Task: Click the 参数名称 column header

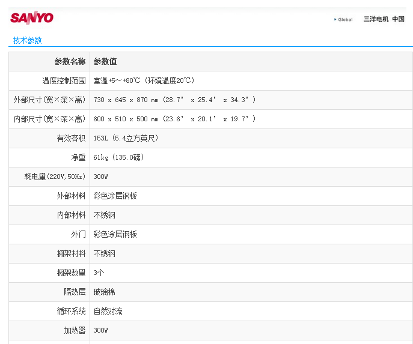Action: [x=70, y=61]
